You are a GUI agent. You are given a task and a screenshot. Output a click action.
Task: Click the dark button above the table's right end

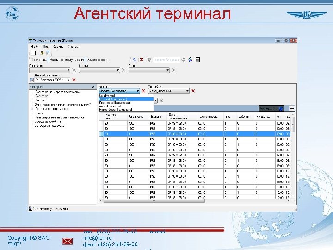click(271, 108)
